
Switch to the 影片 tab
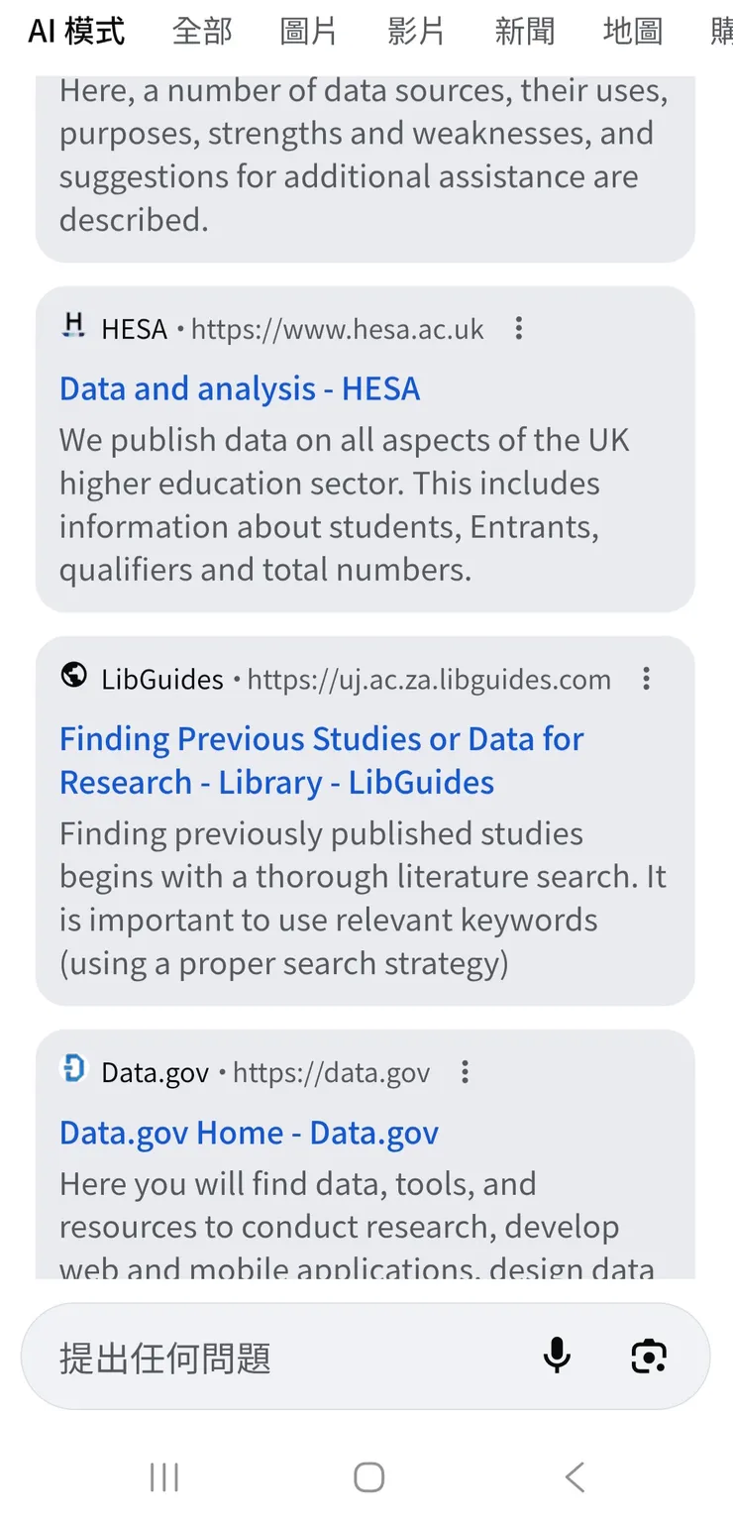(x=416, y=32)
